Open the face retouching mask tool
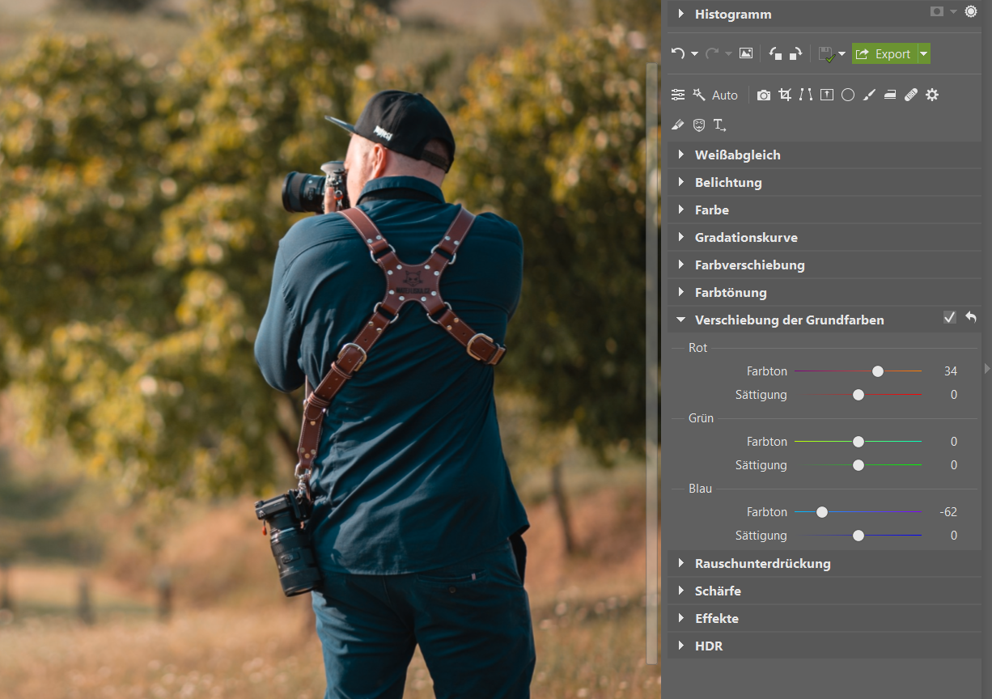 tap(699, 125)
